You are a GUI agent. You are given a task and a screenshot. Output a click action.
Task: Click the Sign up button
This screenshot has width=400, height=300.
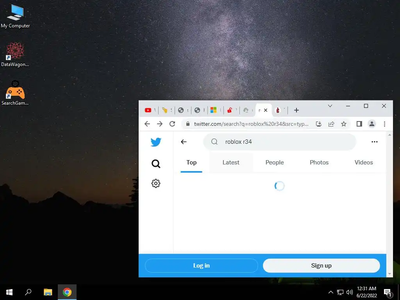click(321, 266)
